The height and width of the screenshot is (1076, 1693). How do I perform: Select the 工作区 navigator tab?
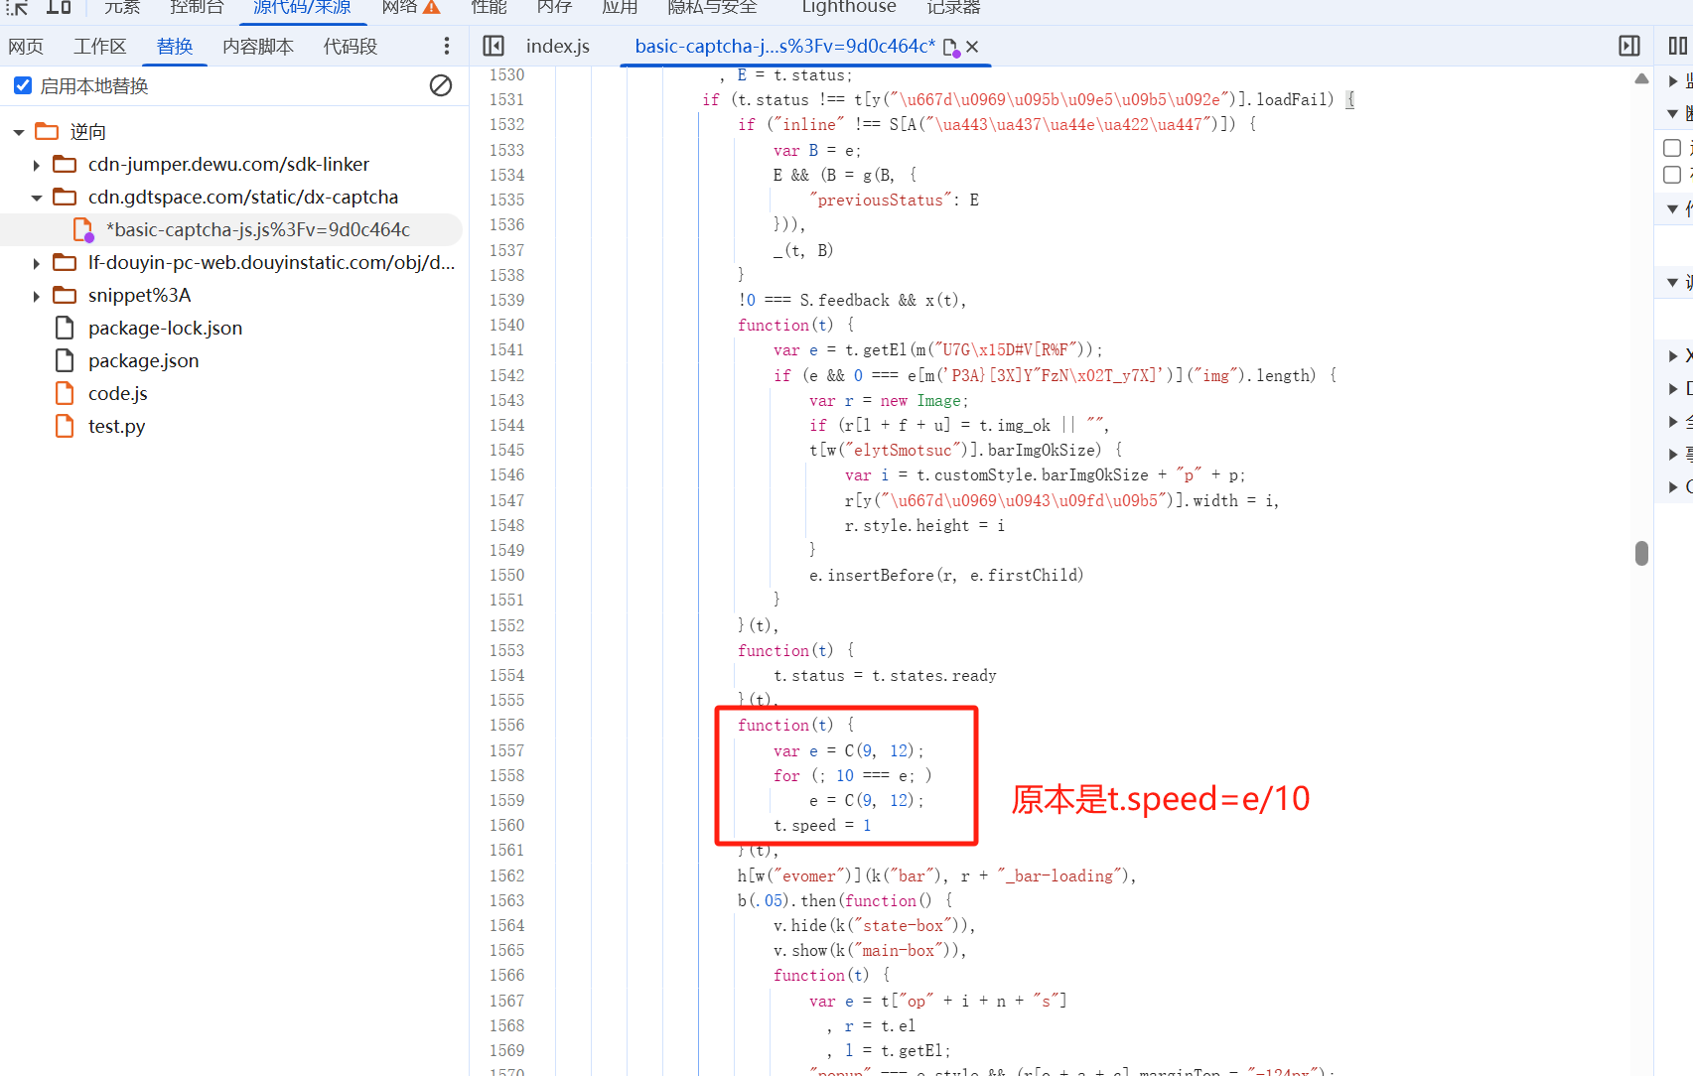tap(100, 47)
